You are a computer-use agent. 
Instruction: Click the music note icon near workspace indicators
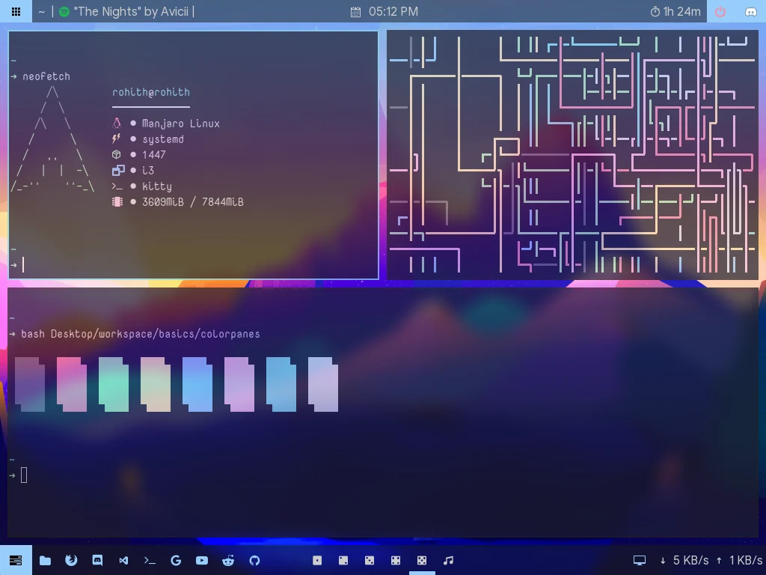(449, 560)
